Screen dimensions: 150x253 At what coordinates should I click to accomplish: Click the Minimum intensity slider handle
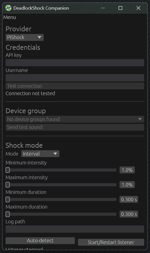(8, 170)
